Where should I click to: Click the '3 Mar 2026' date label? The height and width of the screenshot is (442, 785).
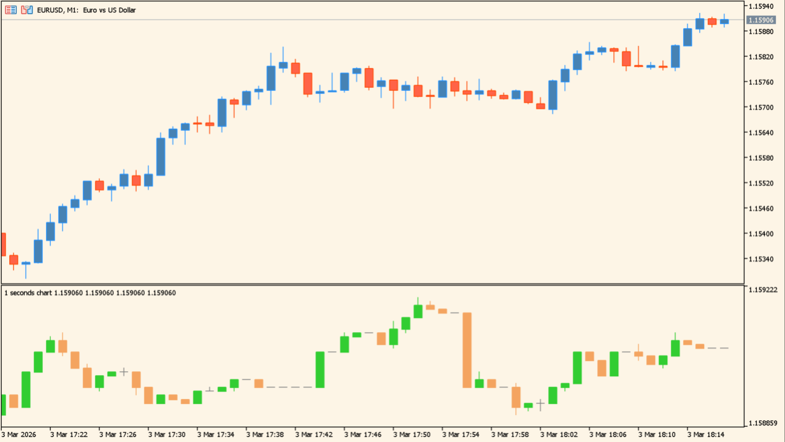point(18,433)
